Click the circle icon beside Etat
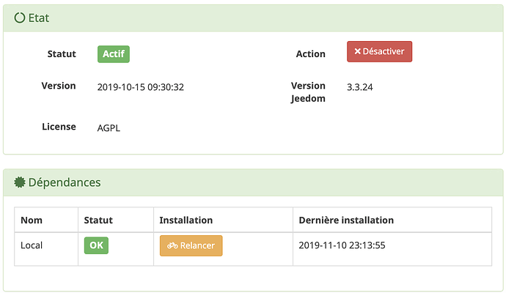The width and height of the screenshot is (506, 293). [x=19, y=18]
